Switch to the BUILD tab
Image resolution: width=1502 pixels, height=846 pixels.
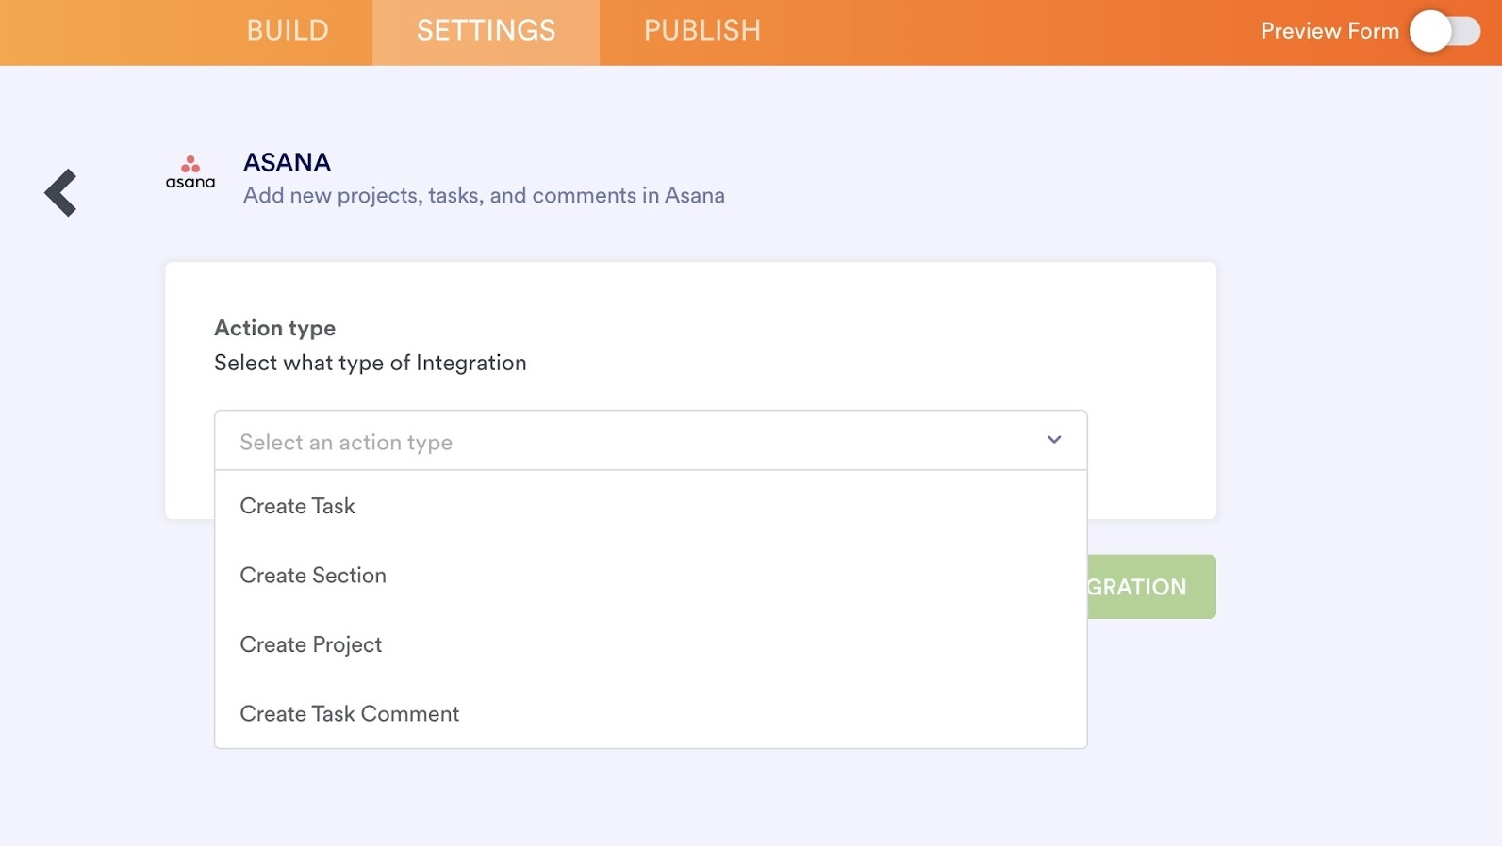tap(288, 31)
